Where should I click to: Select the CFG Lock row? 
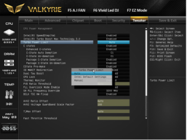[x=29, y=77]
